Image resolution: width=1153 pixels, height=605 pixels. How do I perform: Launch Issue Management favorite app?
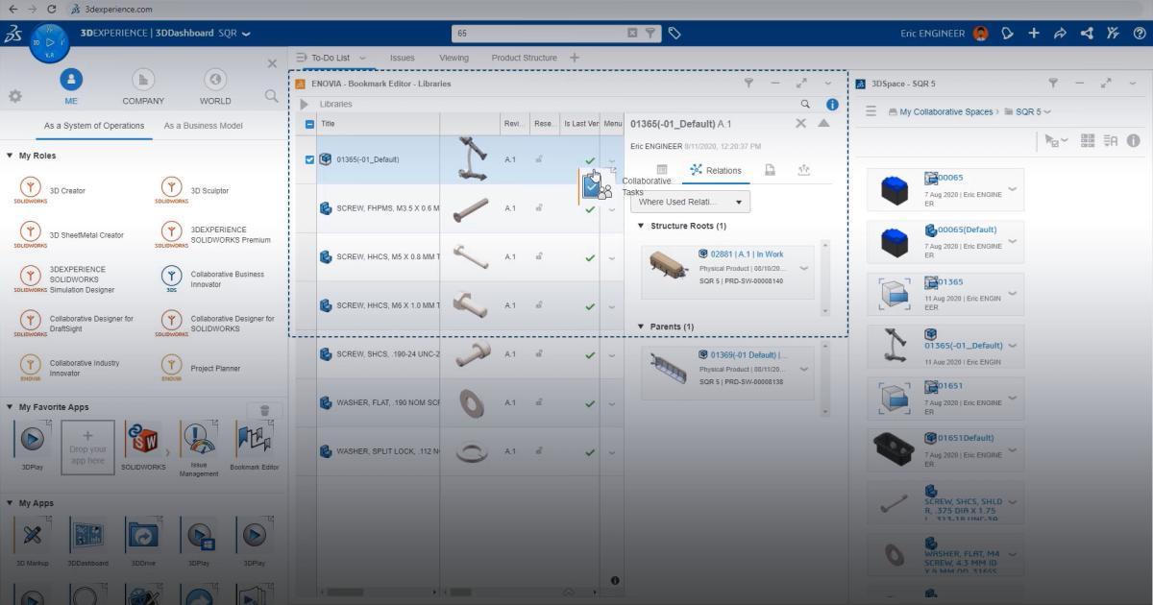click(x=199, y=441)
